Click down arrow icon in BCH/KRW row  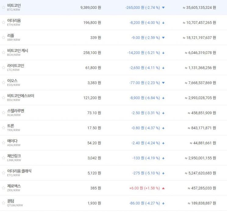pos(163,53)
